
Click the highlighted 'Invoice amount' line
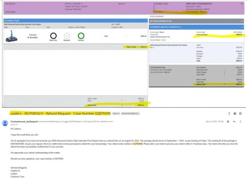[x=219, y=35]
